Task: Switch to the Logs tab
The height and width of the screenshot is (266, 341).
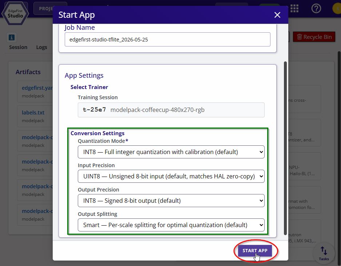Action: point(41,47)
